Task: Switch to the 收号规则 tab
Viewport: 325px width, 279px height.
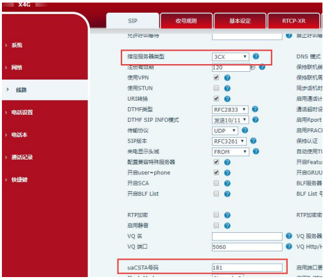Action: (186, 21)
